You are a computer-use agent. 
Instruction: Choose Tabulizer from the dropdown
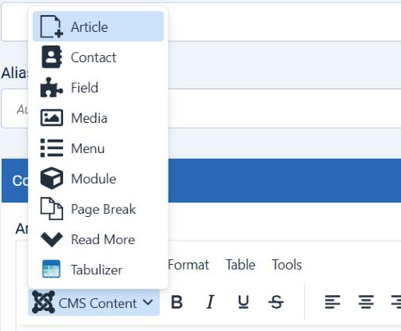98,270
